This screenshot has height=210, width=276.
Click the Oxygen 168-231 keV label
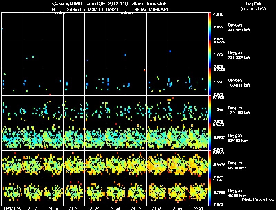coord(239,83)
